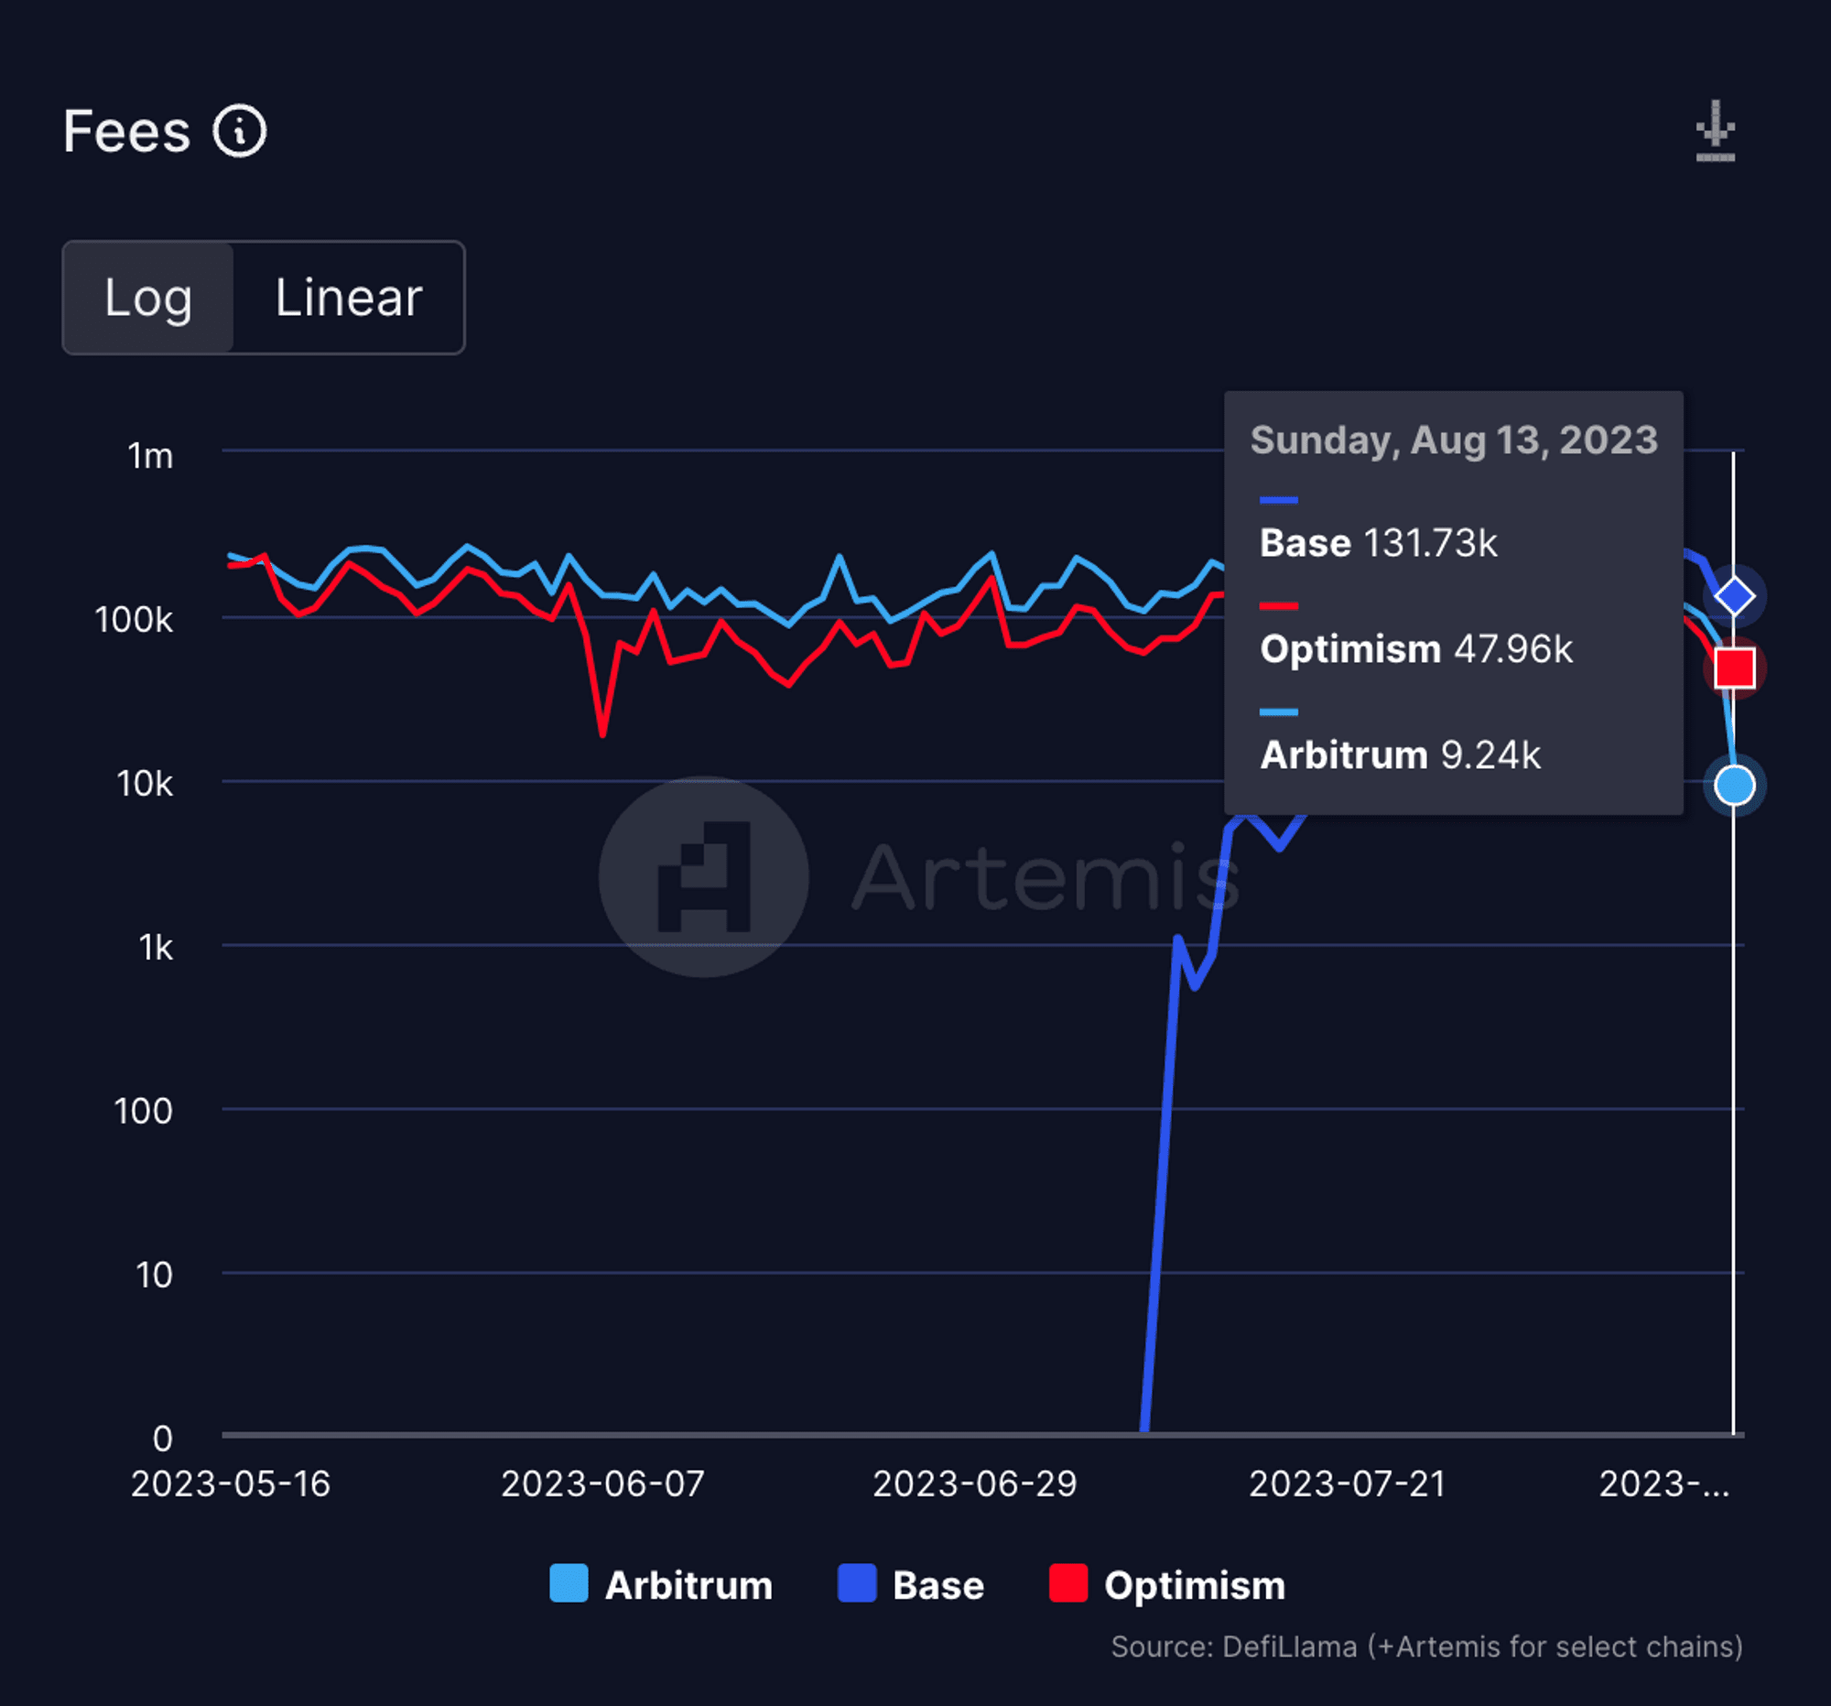Switch chart scale to Log
Viewport: 1831px width, 1706px height.
[148, 298]
